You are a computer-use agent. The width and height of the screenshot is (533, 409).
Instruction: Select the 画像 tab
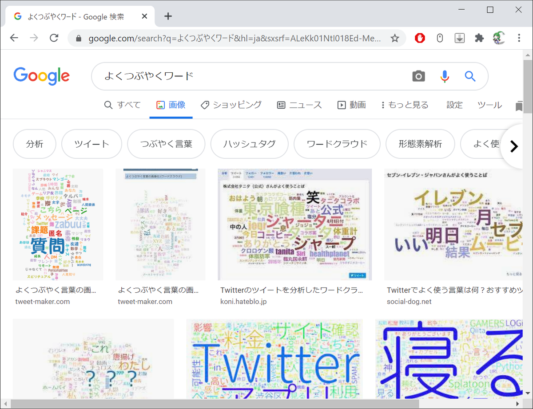171,105
